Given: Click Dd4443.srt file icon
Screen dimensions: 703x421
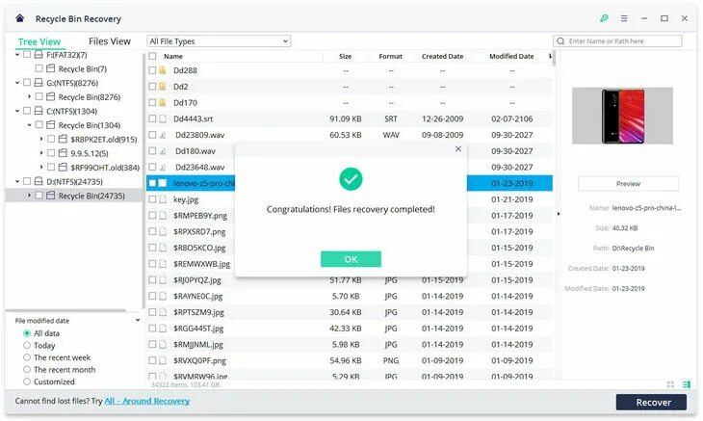Looking at the screenshot, I should coord(163,118).
